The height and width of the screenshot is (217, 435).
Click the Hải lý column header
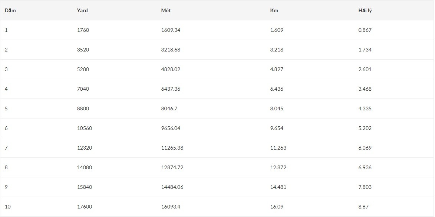(365, 10)
